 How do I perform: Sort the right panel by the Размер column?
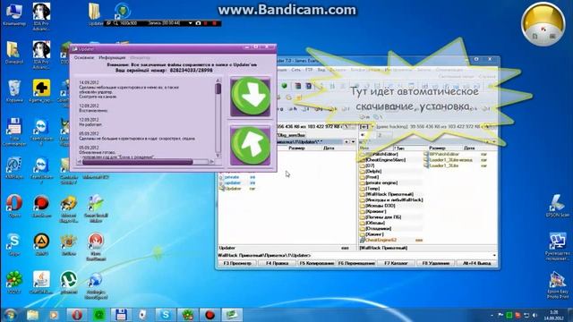point(437,148)
